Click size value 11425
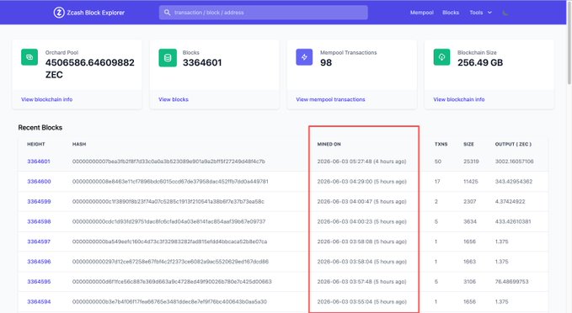Viewport: 572px width, 313px height. 471,181
